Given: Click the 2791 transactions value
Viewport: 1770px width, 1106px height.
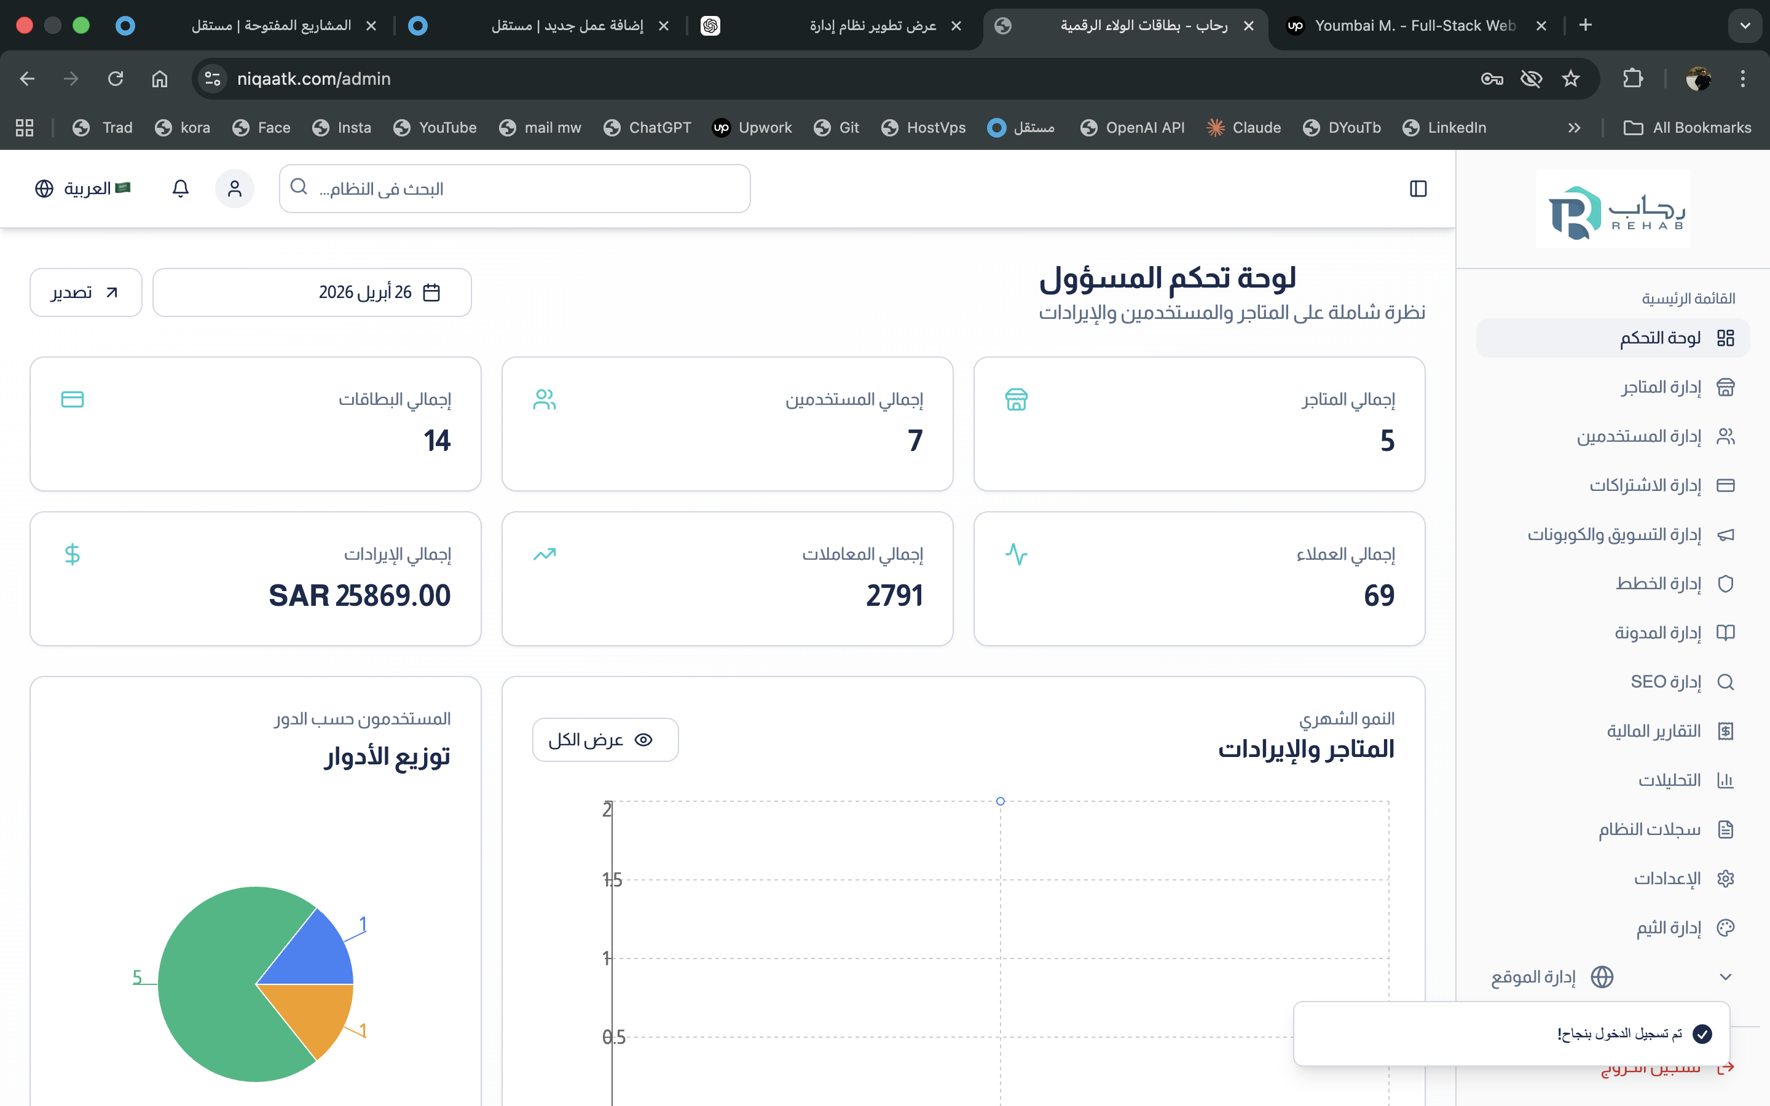Looking at the screenshot, I should (x=894, y=595).
